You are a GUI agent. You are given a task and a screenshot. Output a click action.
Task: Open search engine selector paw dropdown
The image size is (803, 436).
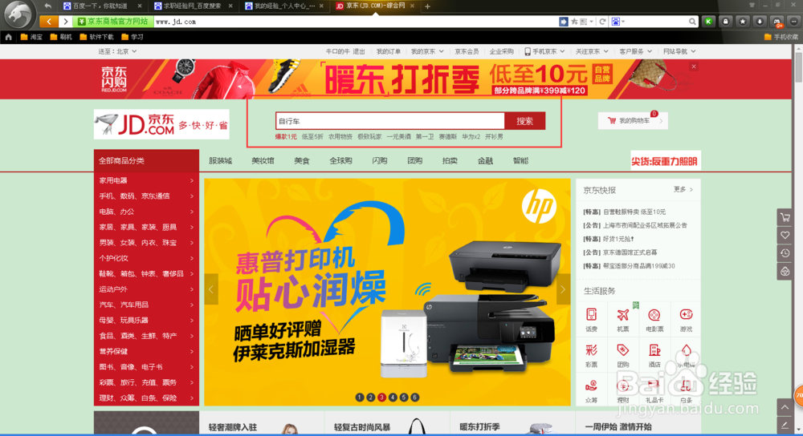coord(618,22)
